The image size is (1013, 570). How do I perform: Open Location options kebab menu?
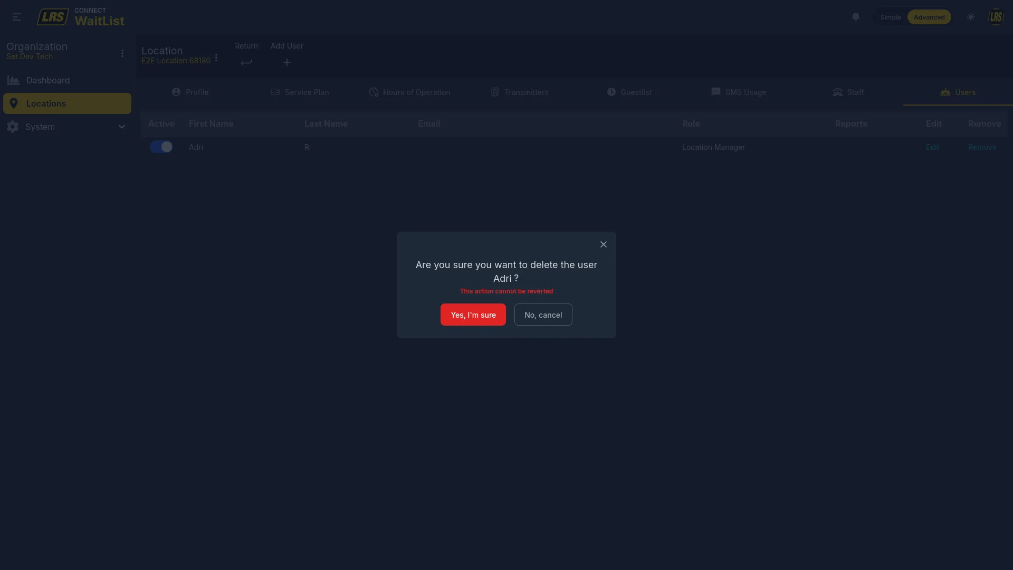click(216, 58)
